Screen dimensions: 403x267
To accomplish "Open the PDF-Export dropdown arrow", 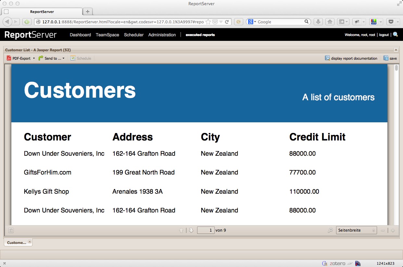I will tap(34, 58).
